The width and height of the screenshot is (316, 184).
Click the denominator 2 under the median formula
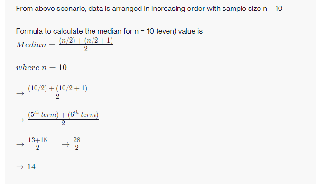pyautogui.click(x=86, y=49)
